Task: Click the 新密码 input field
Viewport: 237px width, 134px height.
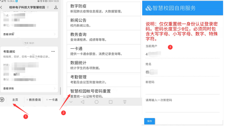Action: [182, 90]
